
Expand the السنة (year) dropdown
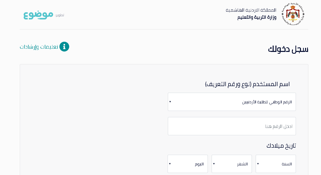click(x=276, y=164)
